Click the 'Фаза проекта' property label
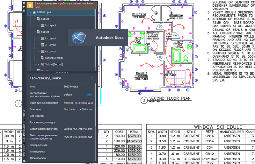The image size is (255, 164). coord(38,158)
